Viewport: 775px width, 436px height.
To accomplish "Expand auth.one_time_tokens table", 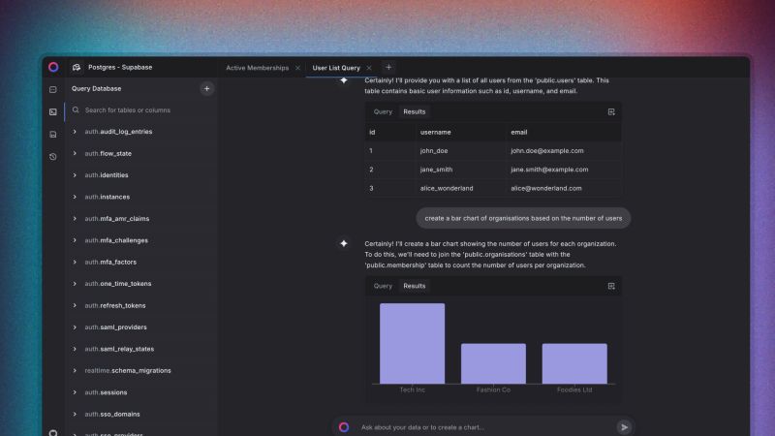I will coord(75,284).
